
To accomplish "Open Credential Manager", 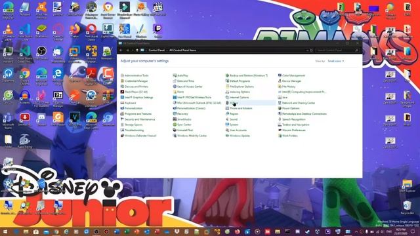I will click(134, 81).
